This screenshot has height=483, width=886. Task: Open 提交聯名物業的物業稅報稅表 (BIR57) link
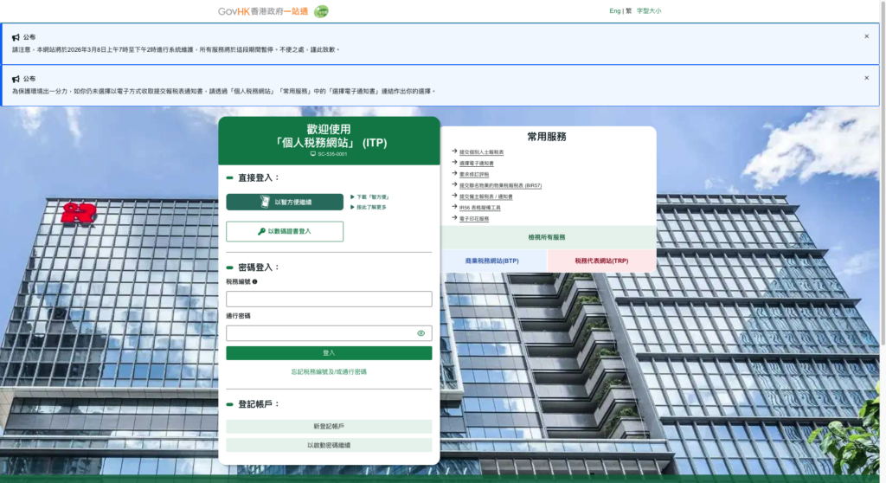[x=501, y=185]
